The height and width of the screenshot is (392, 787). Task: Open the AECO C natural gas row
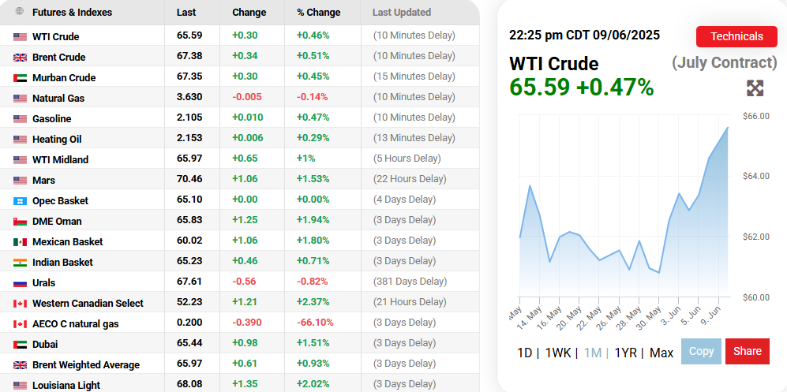tap(76, 324)
